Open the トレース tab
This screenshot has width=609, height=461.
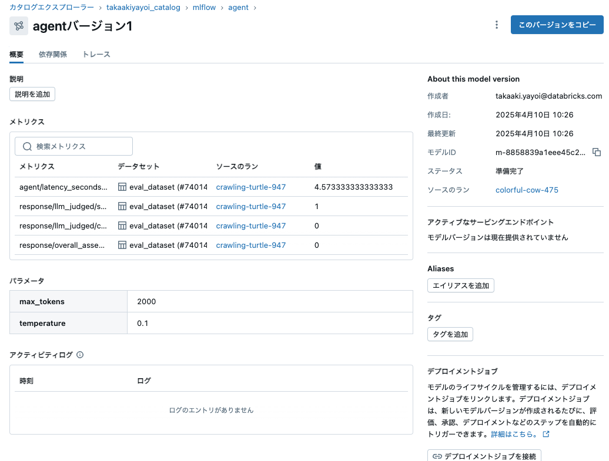click(x=96, y=54)
